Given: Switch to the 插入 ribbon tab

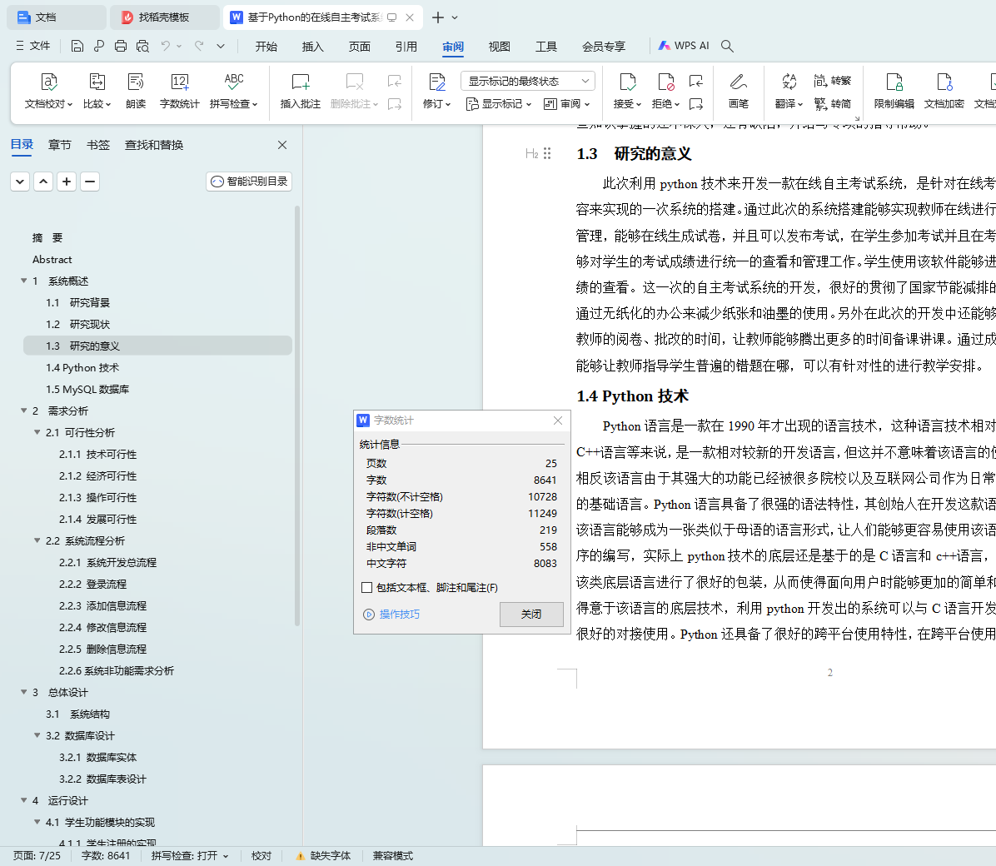Looking at the screenshot, I should tap(312, 47).
